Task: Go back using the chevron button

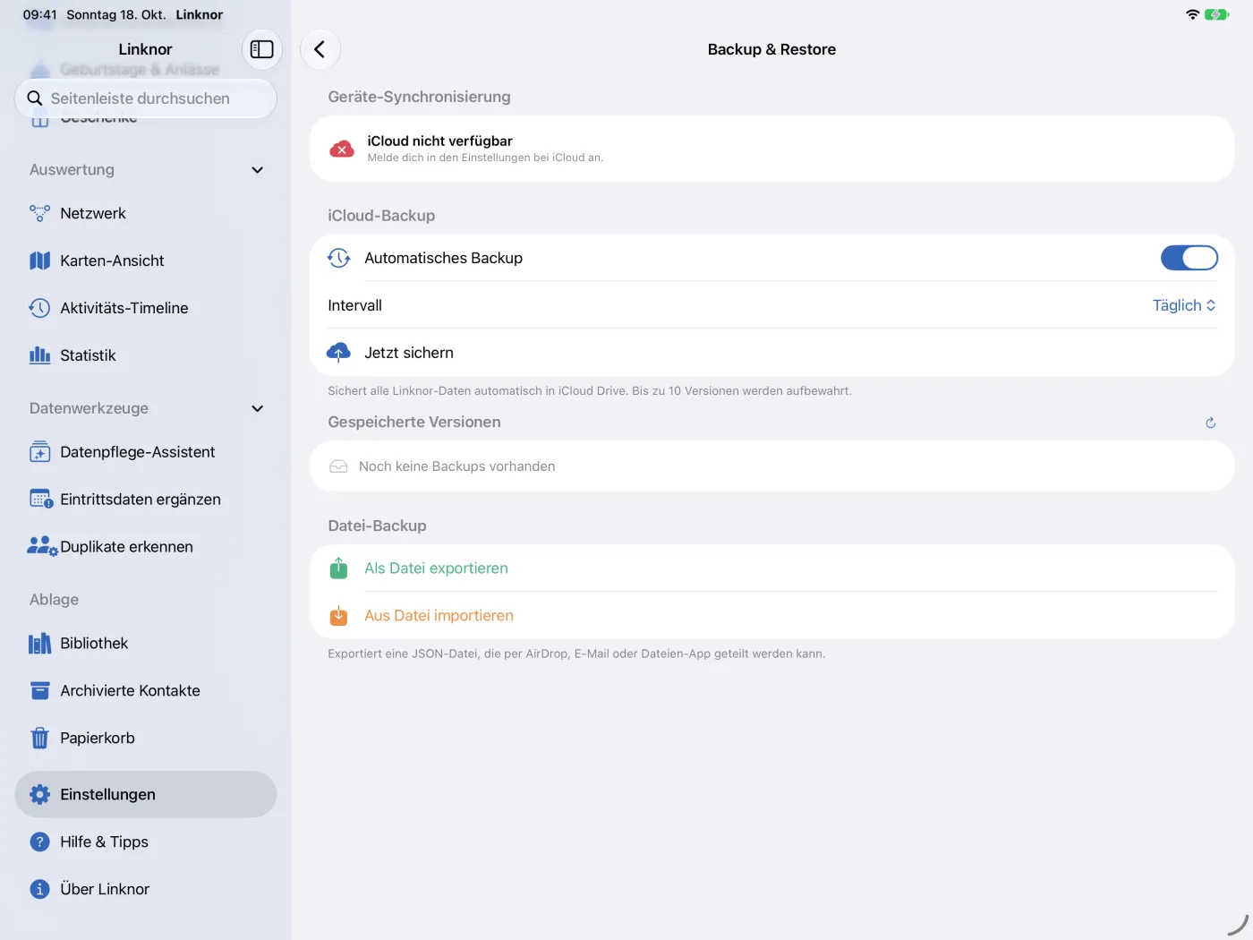Action: 320,49
